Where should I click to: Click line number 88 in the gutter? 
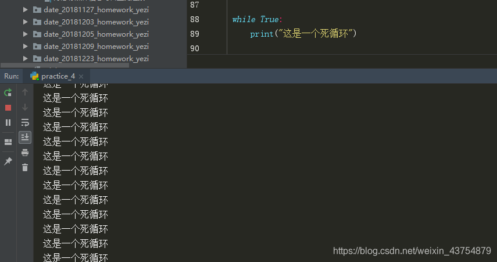click(x=195, y=19)
